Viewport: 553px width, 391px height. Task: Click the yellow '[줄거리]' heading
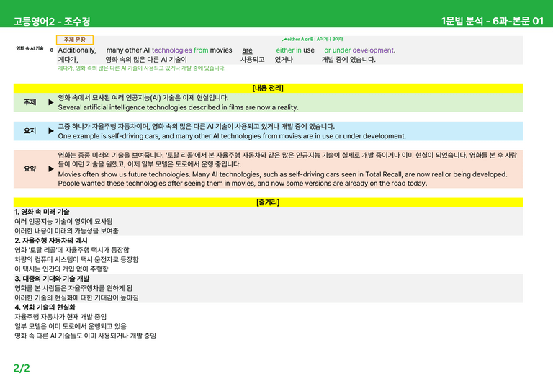pyautogui.click(x=268, y=202)
